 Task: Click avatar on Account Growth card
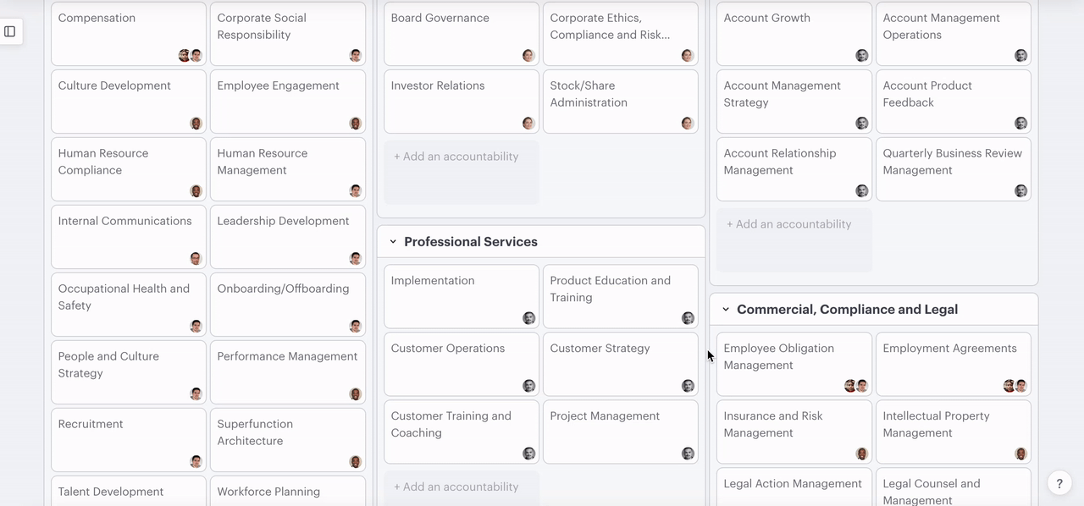pyautogui.click(x=861, y=56)
